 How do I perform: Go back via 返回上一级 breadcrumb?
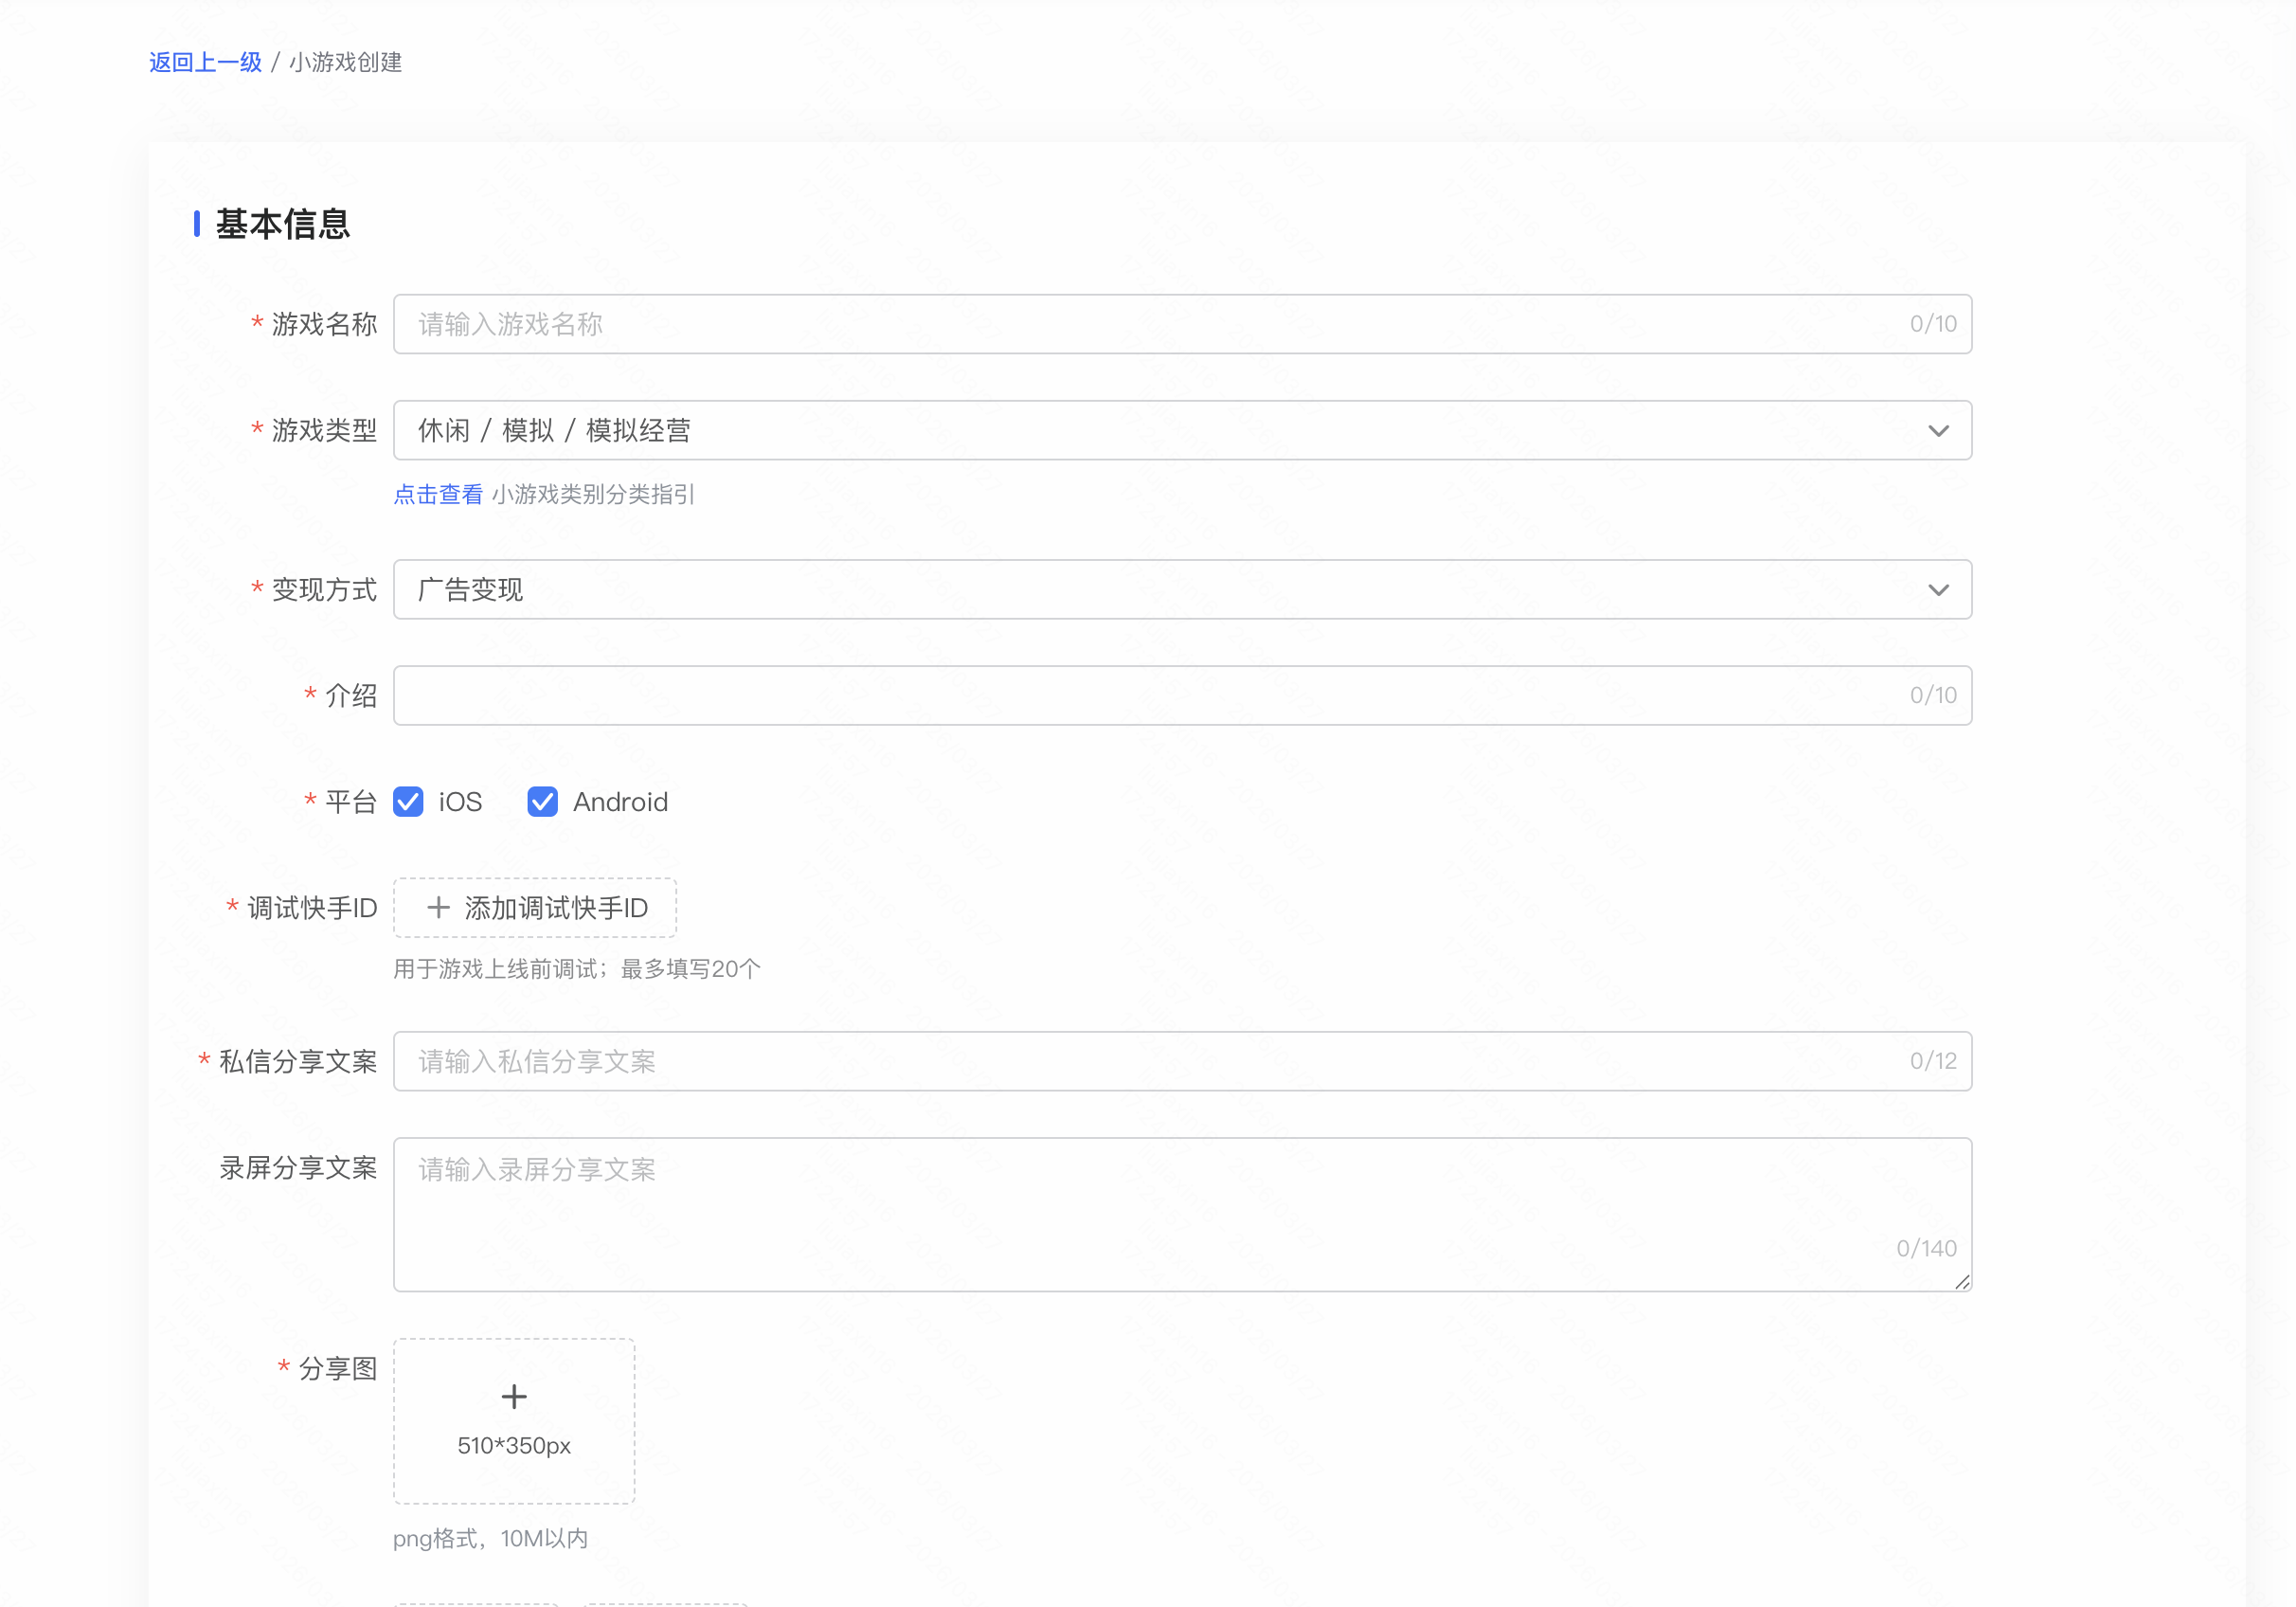coord(205,62)
